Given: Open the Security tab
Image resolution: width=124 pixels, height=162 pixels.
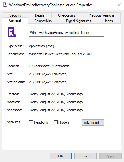Looking at the screenshot, I should [x=15, y=15].
